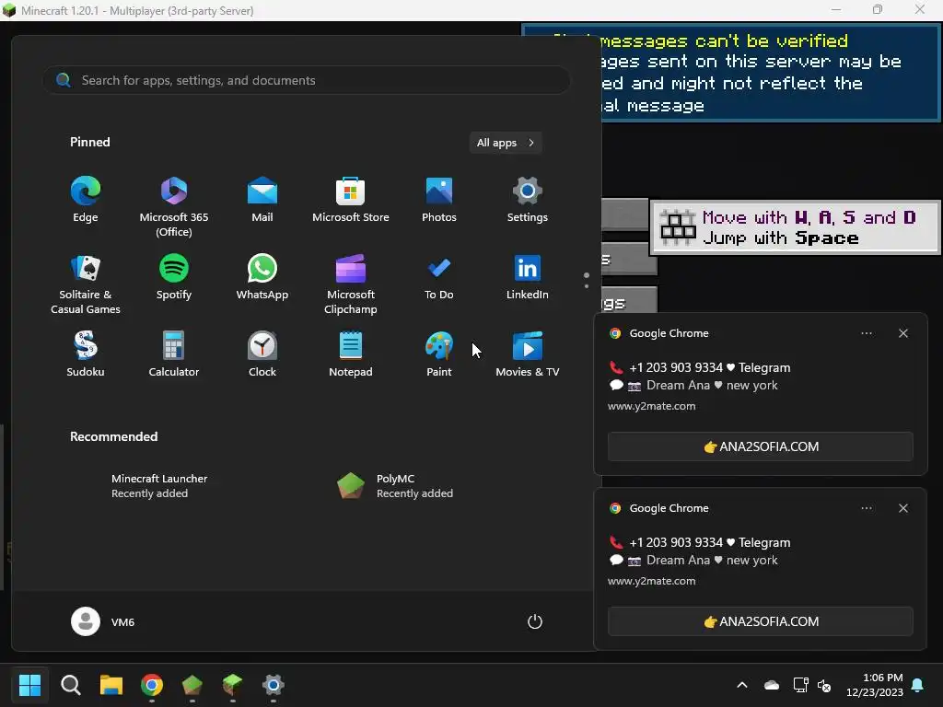Screen dimensions: 943x707
Task: Click second notification text Dream Ana new york
Action: click(712, 560)
